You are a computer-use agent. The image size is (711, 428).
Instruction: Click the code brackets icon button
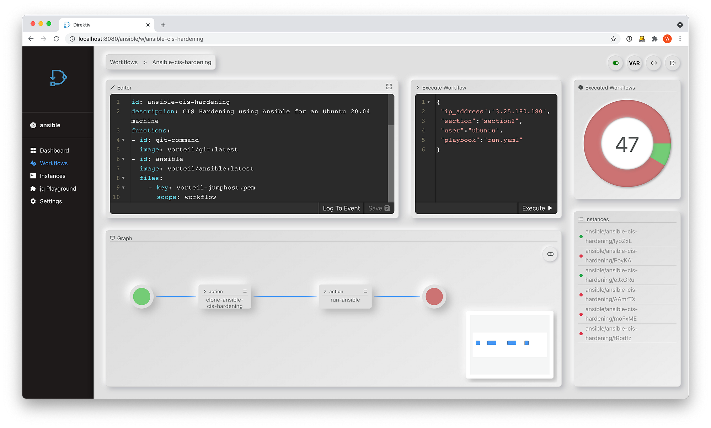point(653,63)
